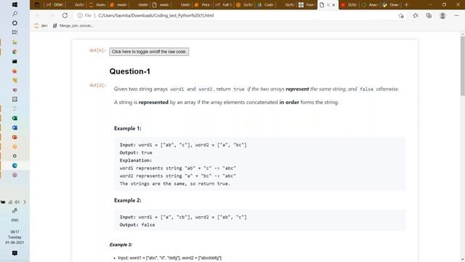The height and width of the screenshot is (262, 465).
Task: Switch to the Down tab with Python icon
Action: point(391,5)
